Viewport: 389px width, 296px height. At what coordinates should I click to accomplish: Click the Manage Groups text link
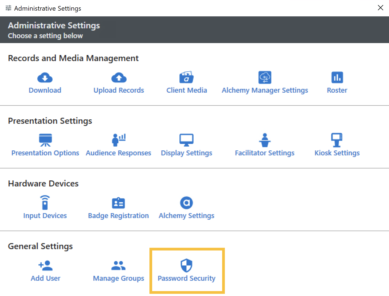click(x=118, y=278)
